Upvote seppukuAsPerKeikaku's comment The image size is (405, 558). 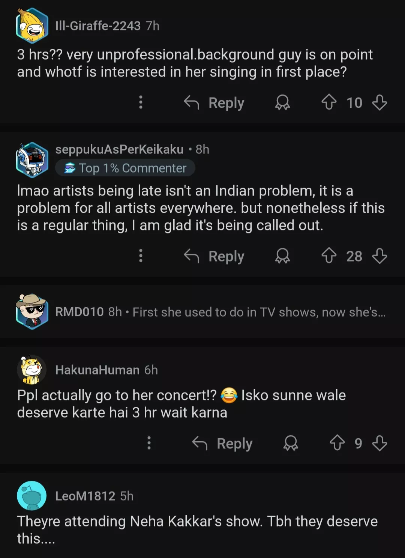(x=329, y=256)
